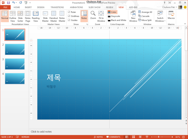Click the feedback smiley icon
Screen dimensions: 188x139
coord(185,7)
